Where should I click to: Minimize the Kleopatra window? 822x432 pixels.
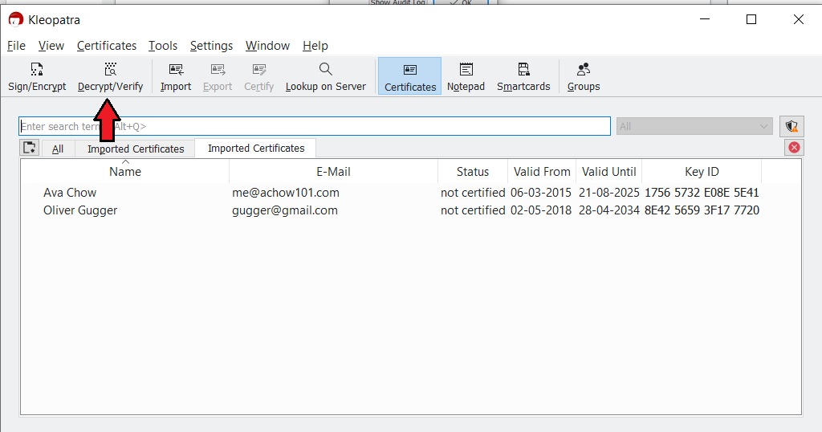pos(705,19)
